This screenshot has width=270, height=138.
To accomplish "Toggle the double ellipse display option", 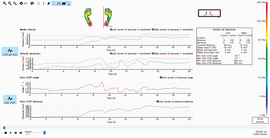I will pyautogui.click(x=64, y=4).
